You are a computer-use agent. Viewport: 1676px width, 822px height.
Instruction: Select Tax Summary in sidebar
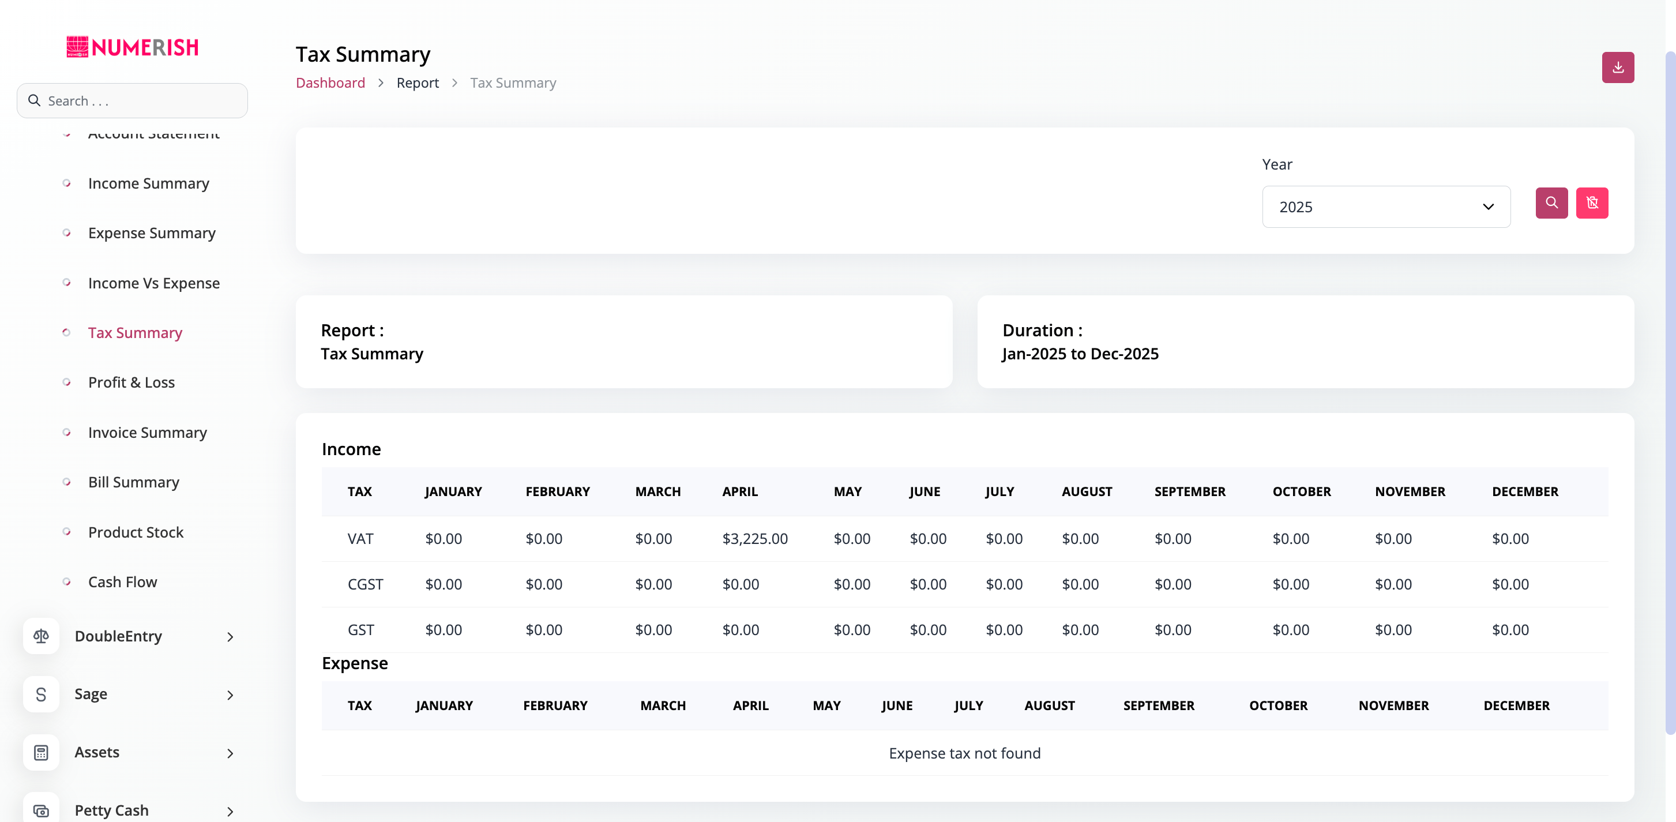(x=135, y=333)
